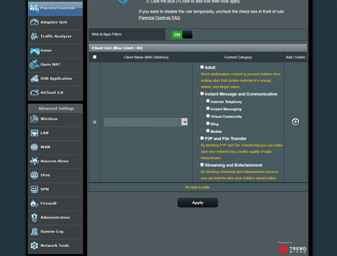The height and width of the screenshot is (256, 337).
Task: Click the Apply button
Action: pos(197,202)
